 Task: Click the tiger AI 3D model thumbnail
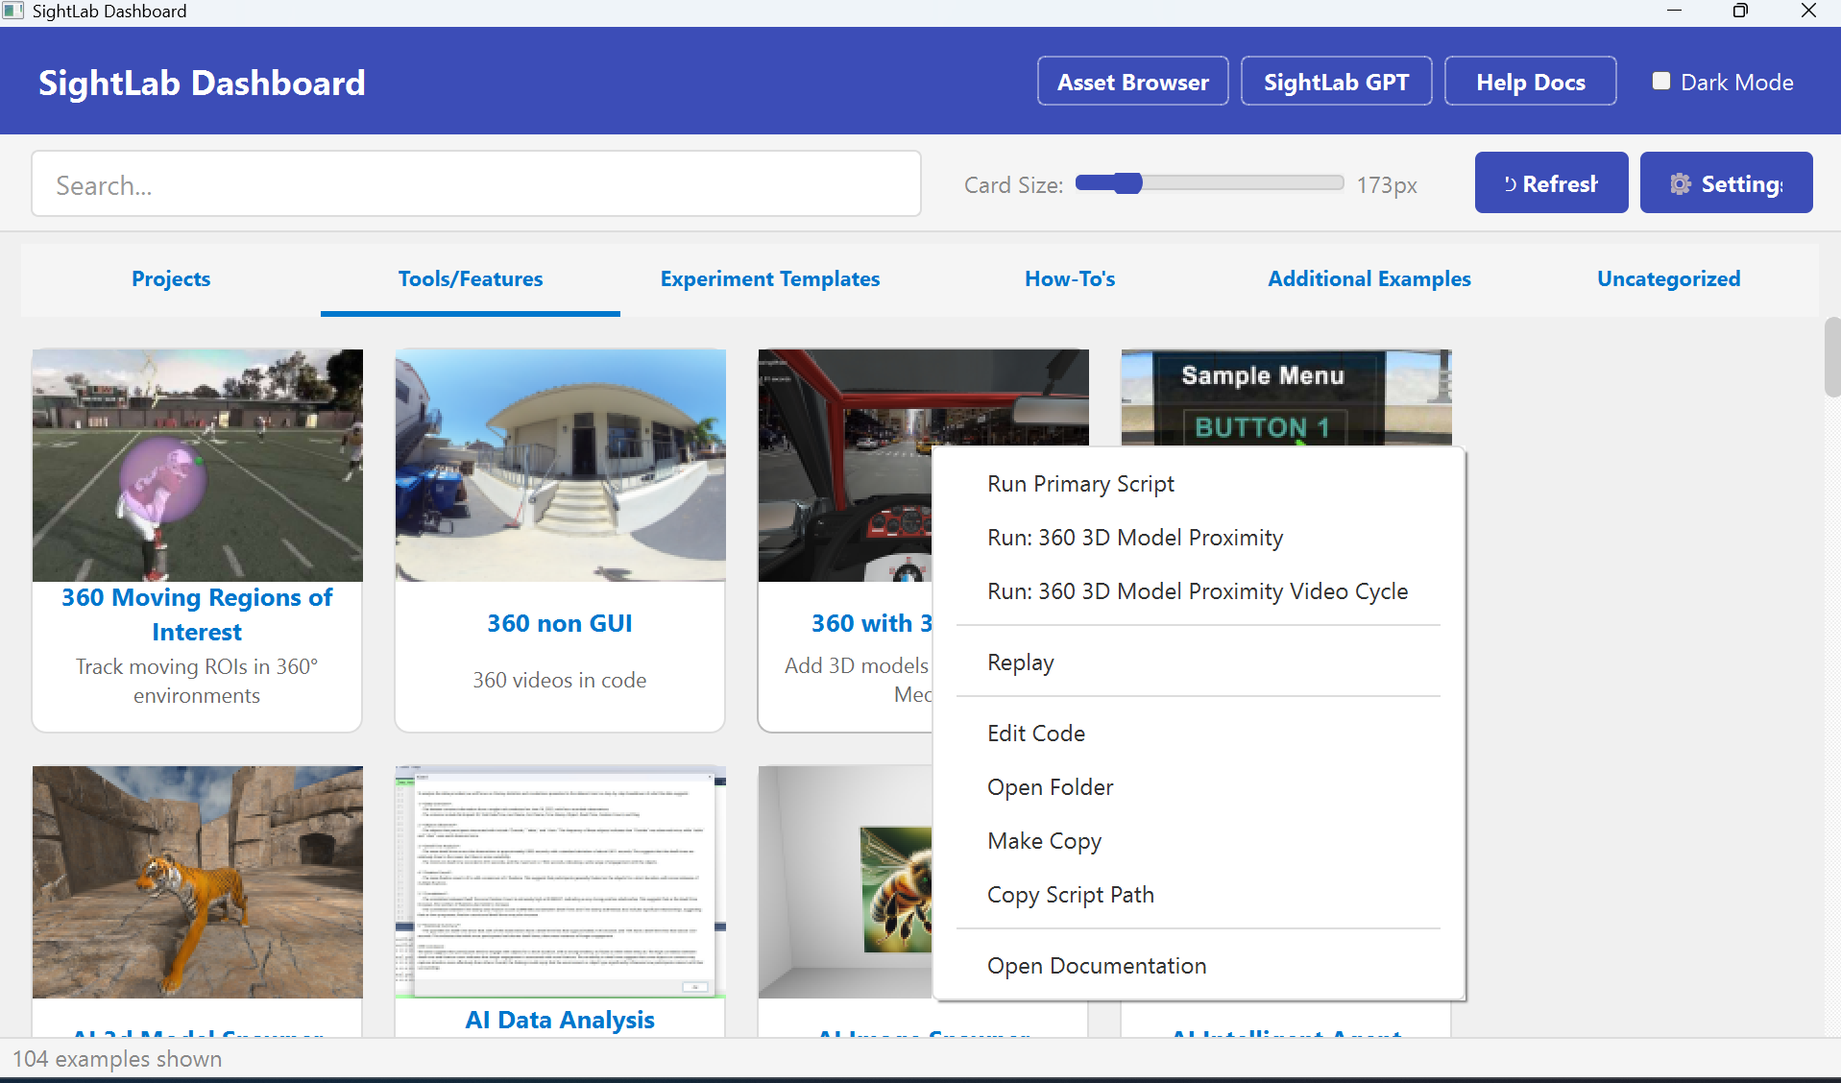(197, 881)
